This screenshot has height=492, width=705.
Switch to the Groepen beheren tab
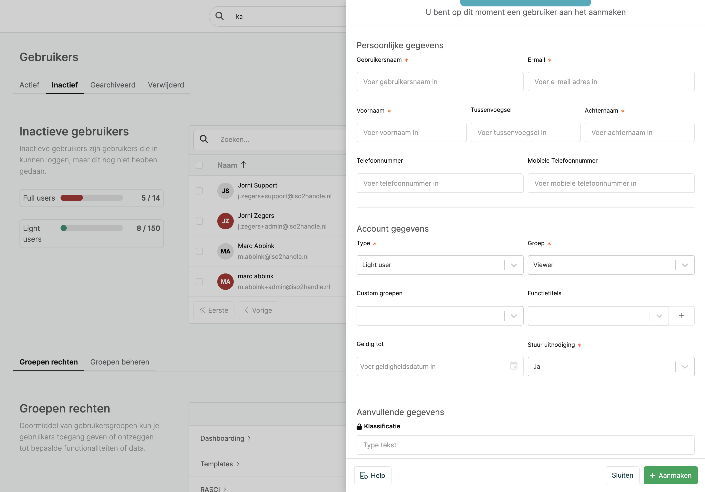coord(120,362)
